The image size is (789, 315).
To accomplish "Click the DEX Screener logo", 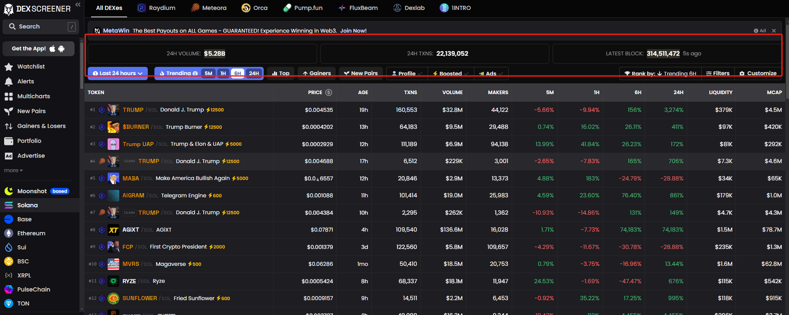I will coord(37,9).
